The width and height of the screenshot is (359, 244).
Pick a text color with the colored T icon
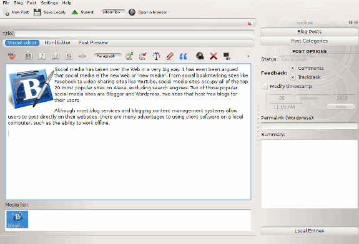click(x=156, y=56)
